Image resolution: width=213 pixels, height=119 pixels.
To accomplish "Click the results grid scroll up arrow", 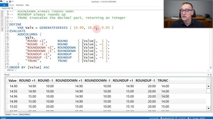I will point(209,86).
